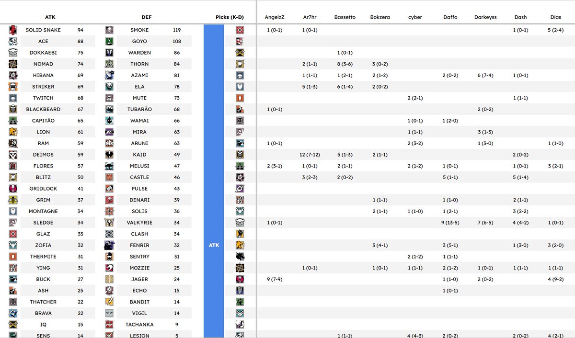Select the cell reading 3 (5-1)

pos(450,245)
